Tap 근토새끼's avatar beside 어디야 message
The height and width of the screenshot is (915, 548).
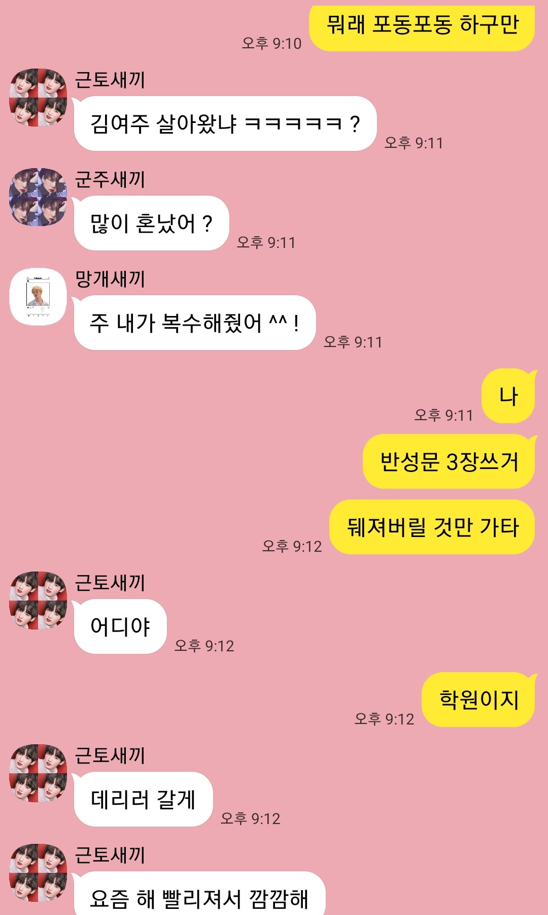(38, 600)
